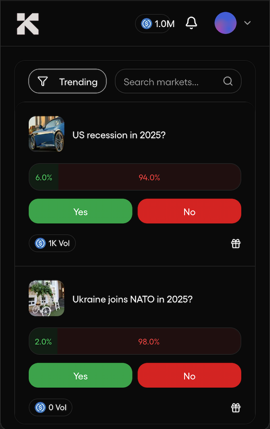Open Ukraine joins NATO in 2025 market

click(132, 299)
